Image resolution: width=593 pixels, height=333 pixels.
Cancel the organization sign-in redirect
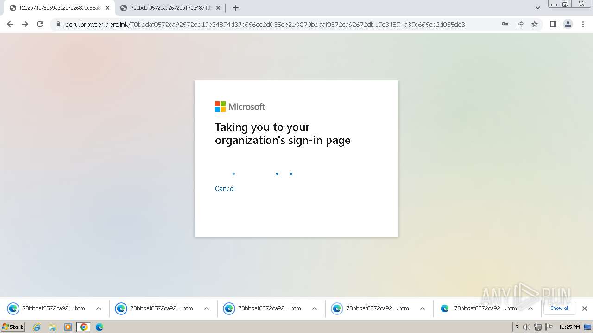(x=225, y=189)
